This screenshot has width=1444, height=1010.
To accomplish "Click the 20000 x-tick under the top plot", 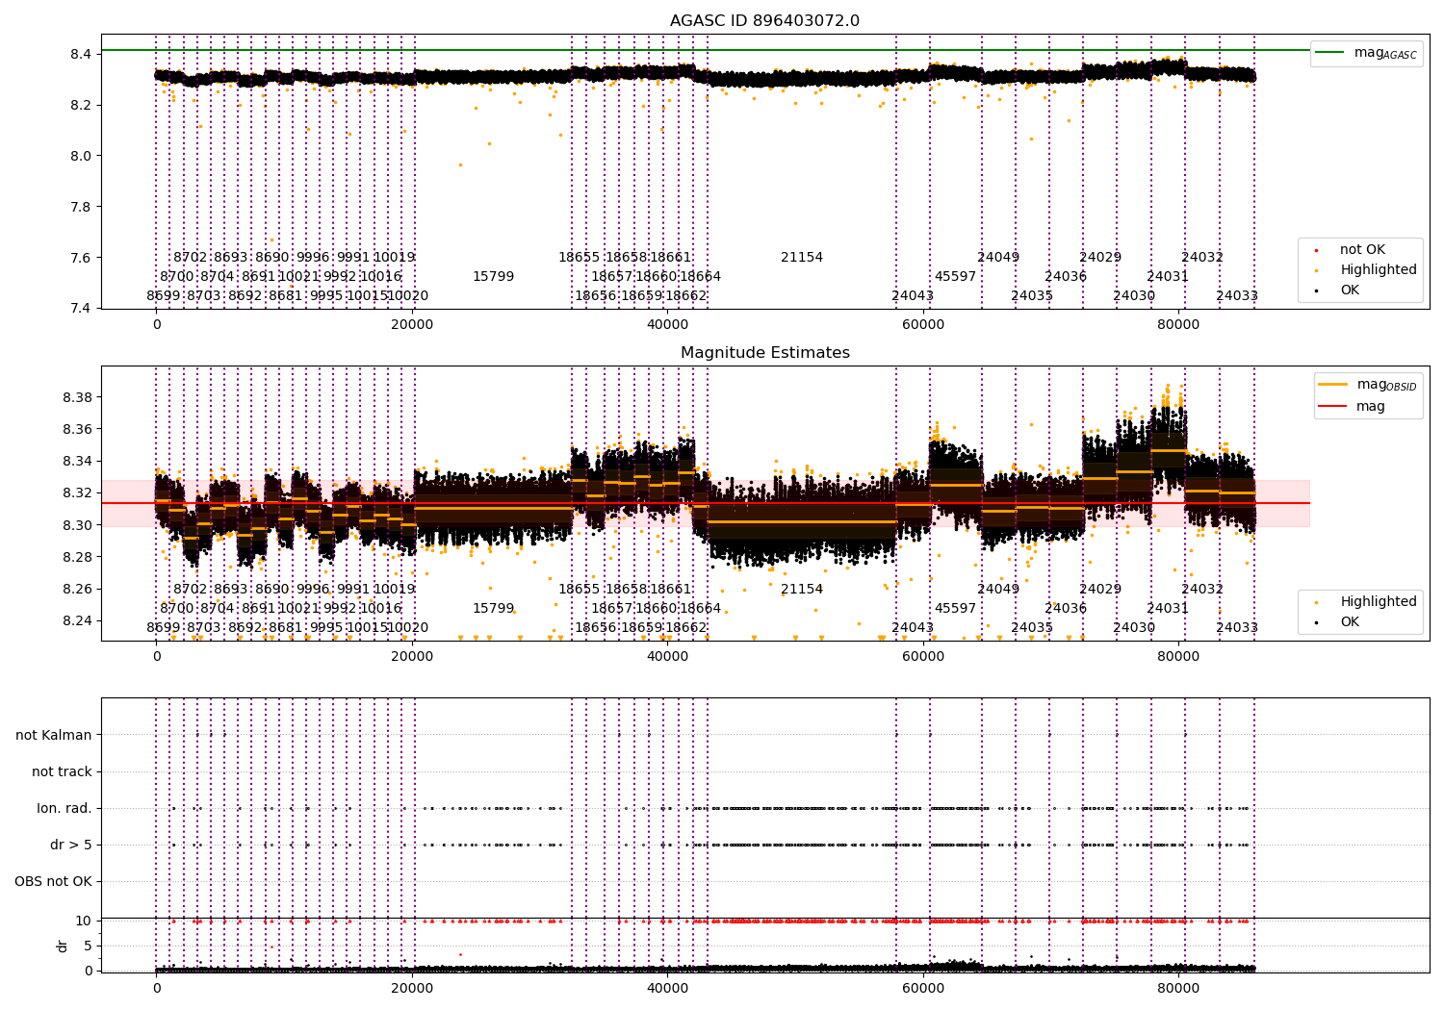I will [x=412, y=325].
